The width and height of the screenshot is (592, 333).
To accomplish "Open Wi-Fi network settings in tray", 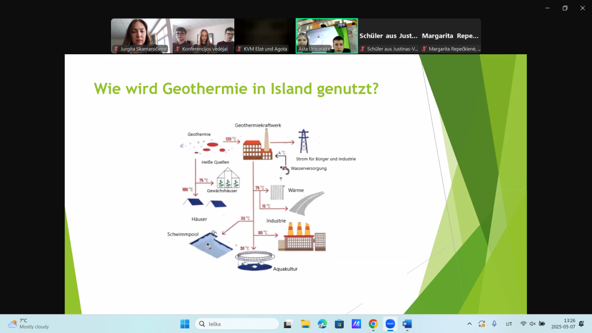I will (523, 324).
